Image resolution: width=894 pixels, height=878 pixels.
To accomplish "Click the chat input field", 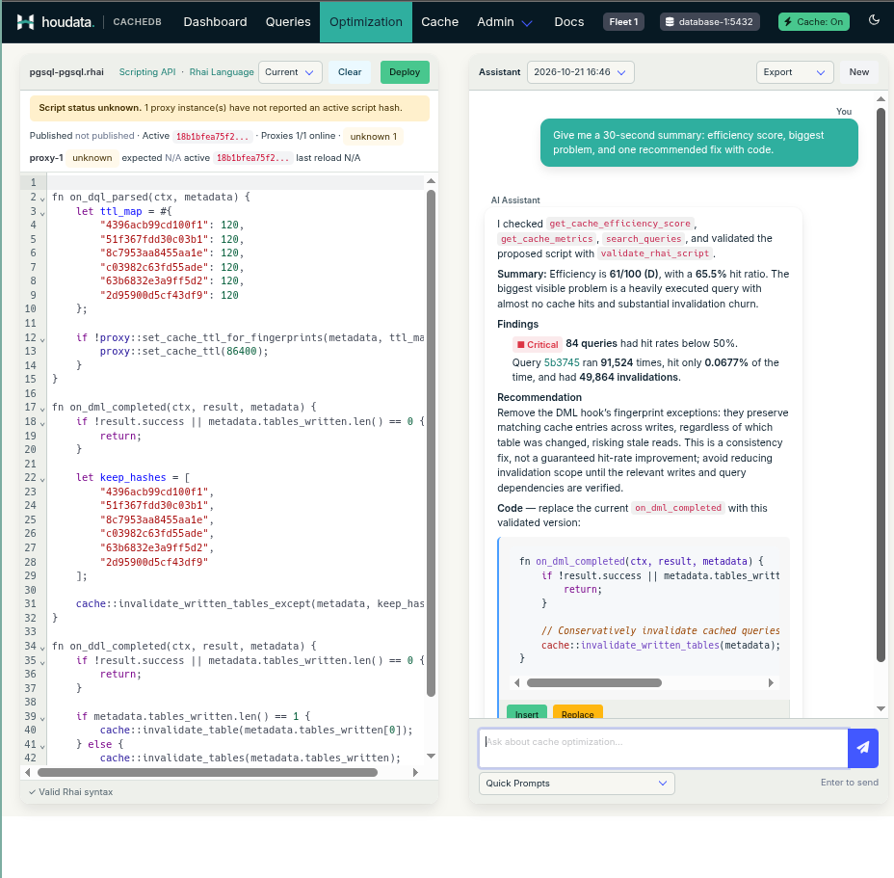I will 663,747.
